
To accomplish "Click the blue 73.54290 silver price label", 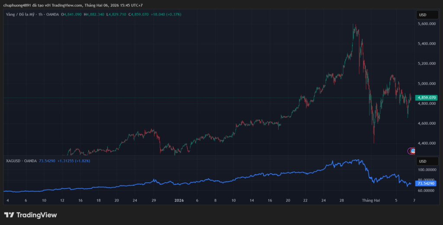I will (426, 184).
